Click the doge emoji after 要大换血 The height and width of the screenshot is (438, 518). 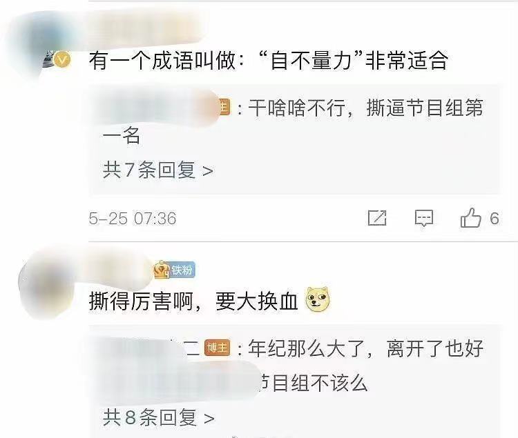pyautogui.click(x=318, y=299)
